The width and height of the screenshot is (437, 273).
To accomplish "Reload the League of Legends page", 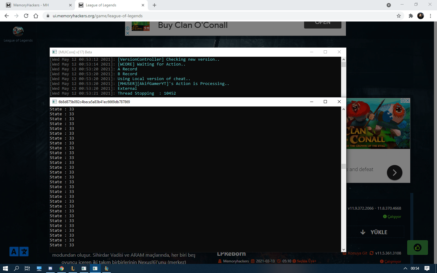I will [x=26, y=16].
